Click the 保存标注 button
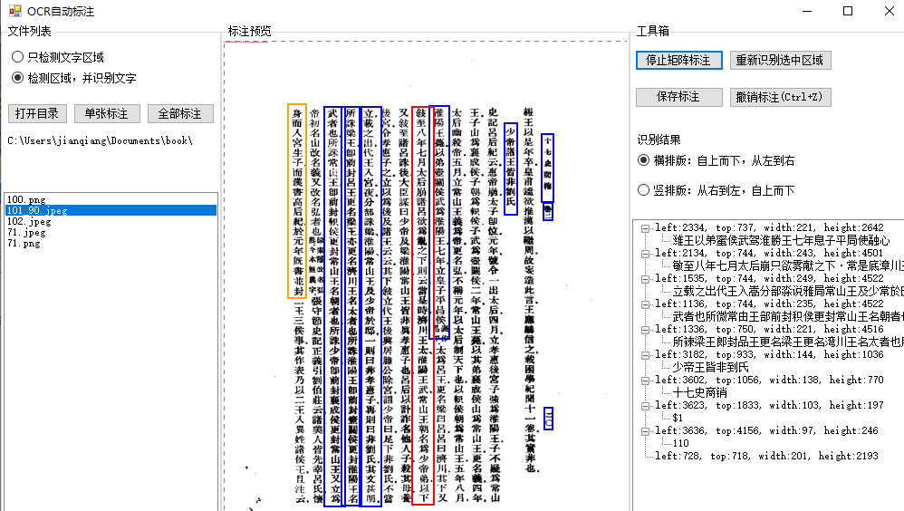Viewport: 904px width, 511px height. click(679, 97)
